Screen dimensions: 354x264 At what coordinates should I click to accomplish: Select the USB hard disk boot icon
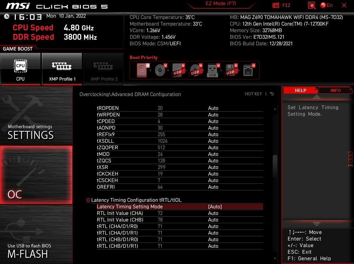click(178, 70)
